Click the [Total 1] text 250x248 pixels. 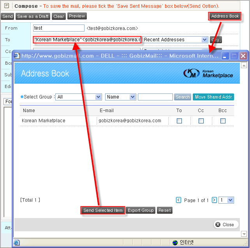[x=30, y=200]
